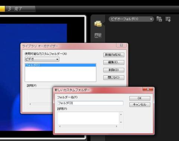Click the 新規作成(N) button
The width and height of the screenshot is (179, 141).
[x=114, y=55]
